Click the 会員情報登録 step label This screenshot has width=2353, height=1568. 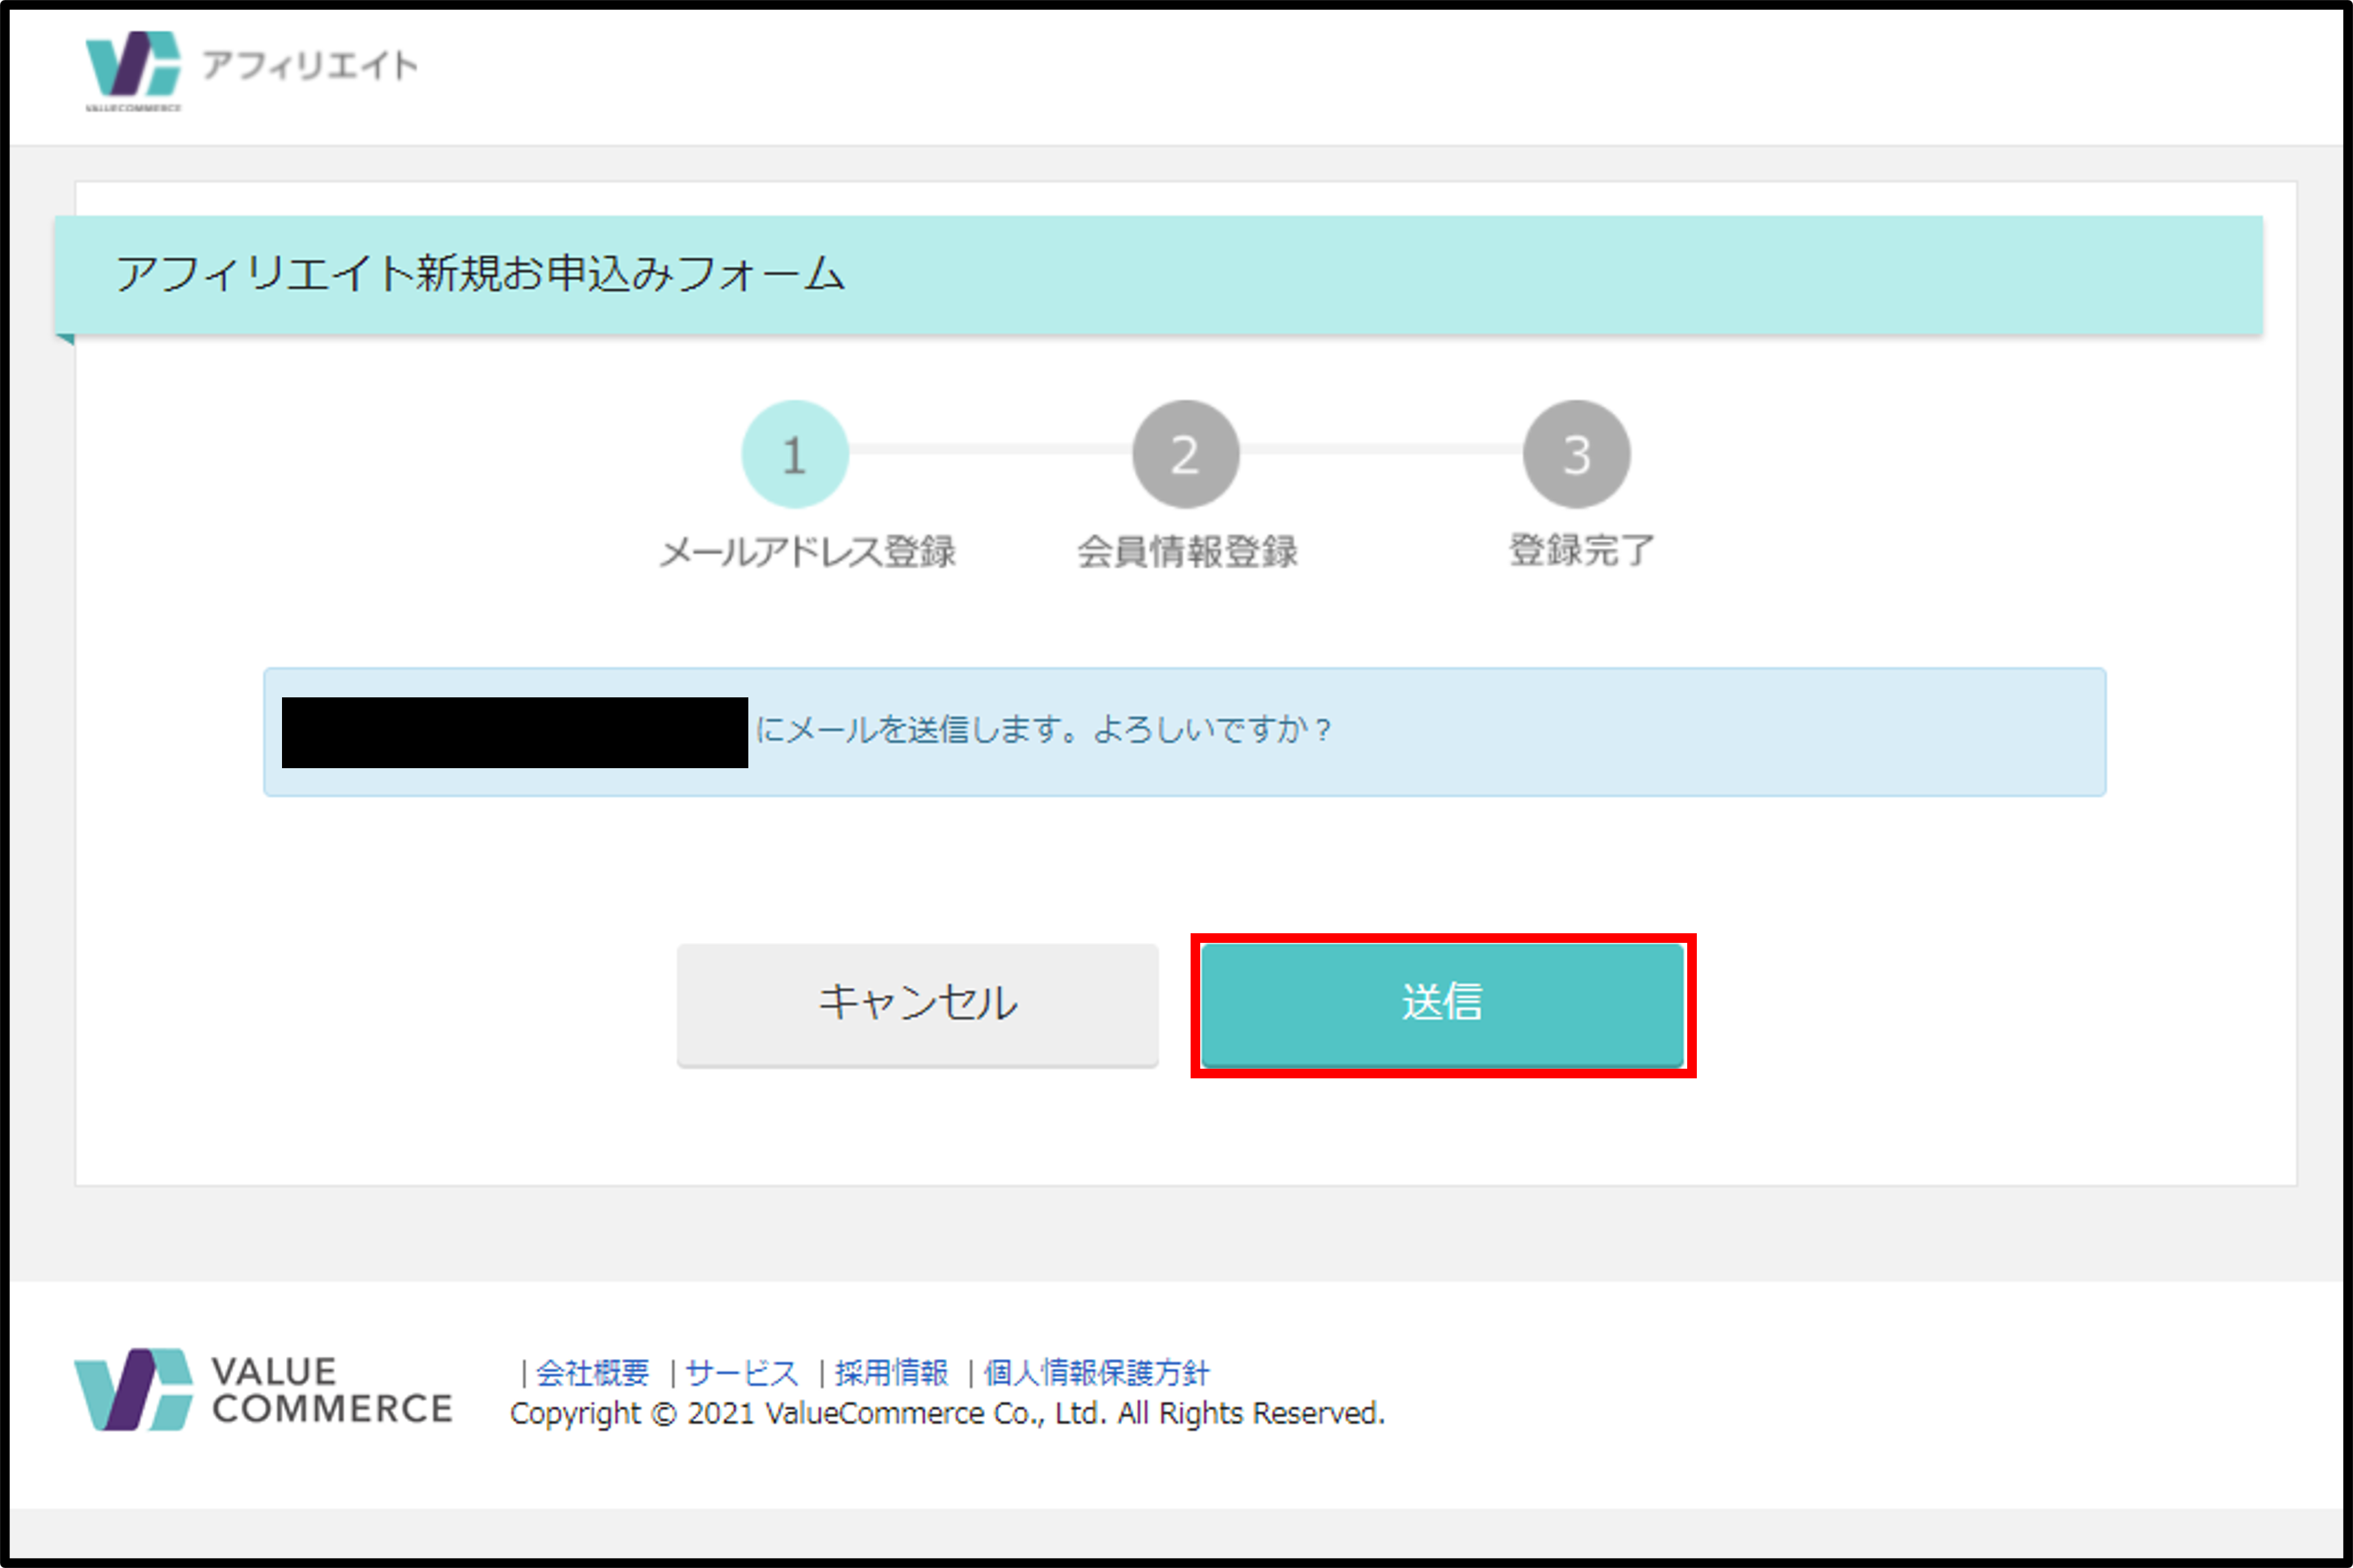point(1187,551)
